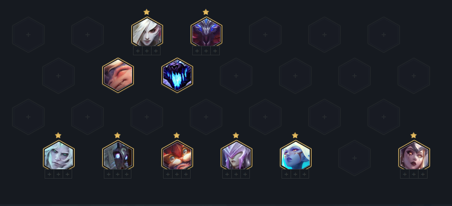Add middle item slot under masked purple-eyed champion
Screen dimensions: 452x206
[118, 174]
